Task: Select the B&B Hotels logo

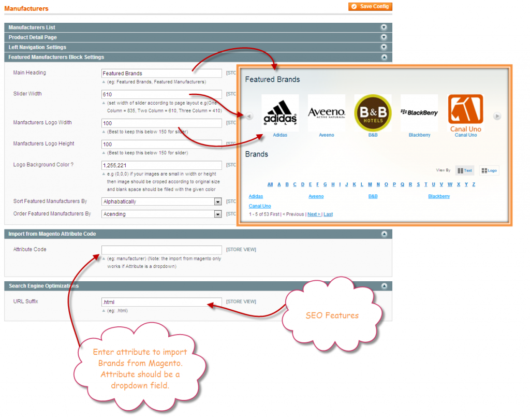Action: pos(373,113)
